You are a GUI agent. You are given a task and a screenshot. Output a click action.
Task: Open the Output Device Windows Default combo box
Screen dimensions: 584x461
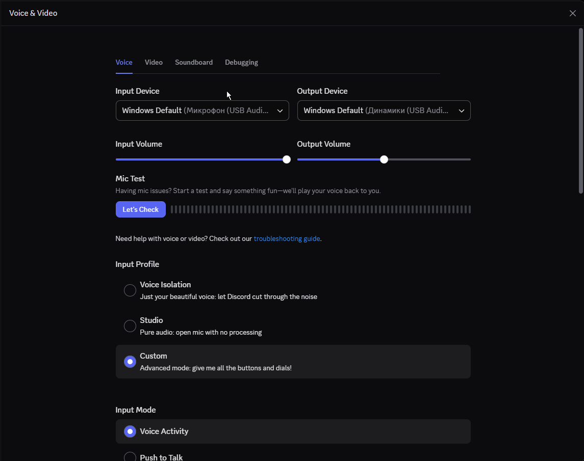pos(384,111)
